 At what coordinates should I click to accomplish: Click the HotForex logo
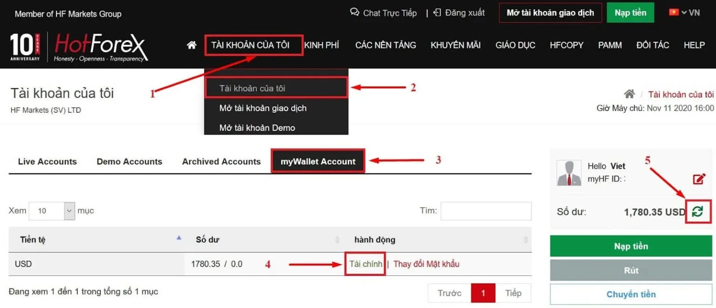(101, 47)
